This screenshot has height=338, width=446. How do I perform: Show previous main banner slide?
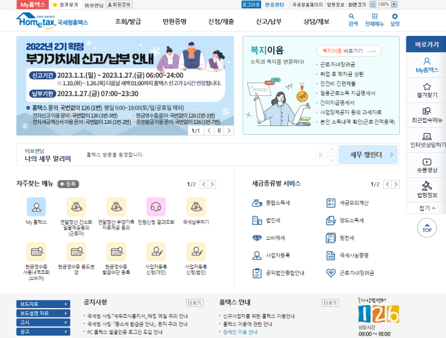209,131
